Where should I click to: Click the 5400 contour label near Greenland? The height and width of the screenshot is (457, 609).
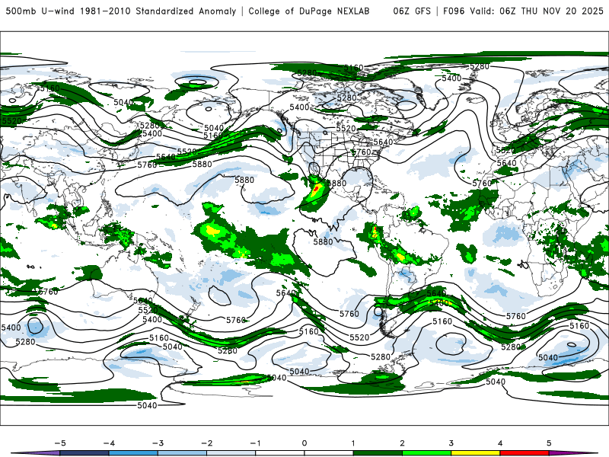point(451,78)
